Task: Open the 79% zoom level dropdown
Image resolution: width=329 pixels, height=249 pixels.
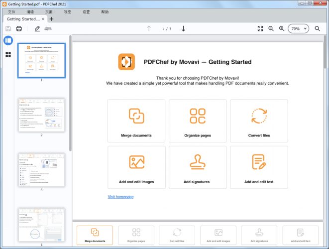Action: (x=298, y=28)
